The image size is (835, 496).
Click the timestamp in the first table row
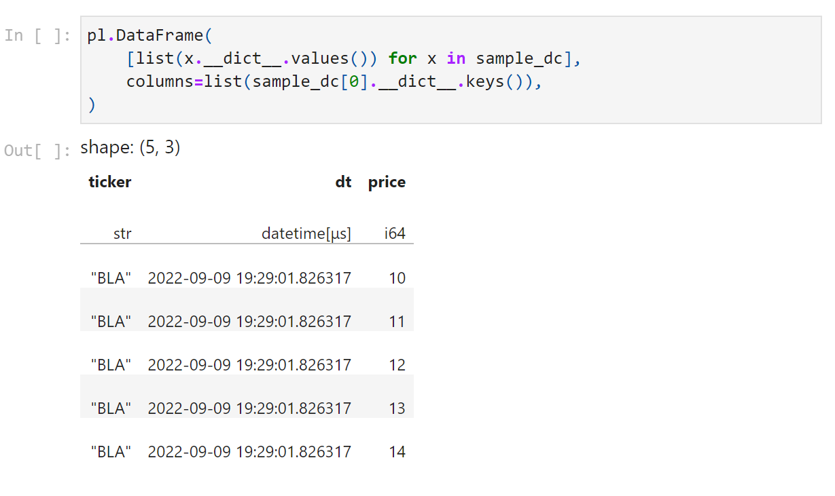click(249, 278)
